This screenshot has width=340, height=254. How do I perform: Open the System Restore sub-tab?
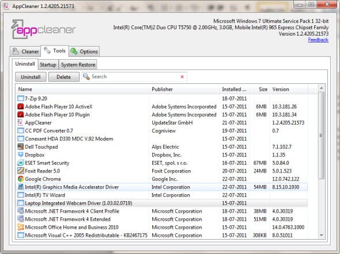78,64
